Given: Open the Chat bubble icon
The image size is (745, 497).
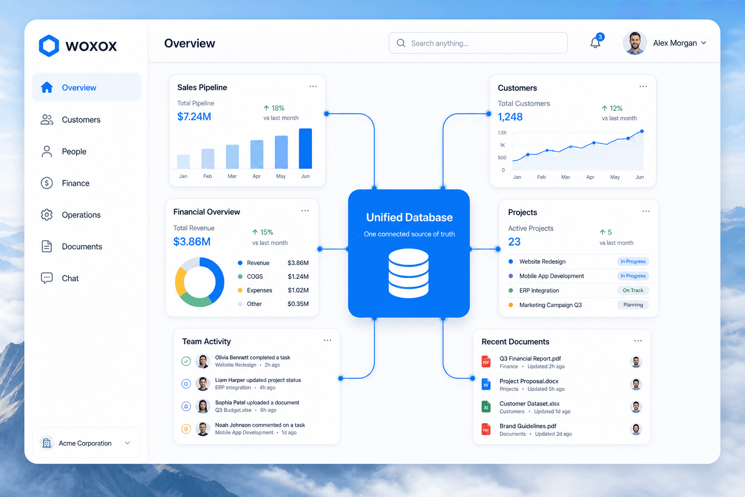Looking at the screenshot, I should coord(47,278).
